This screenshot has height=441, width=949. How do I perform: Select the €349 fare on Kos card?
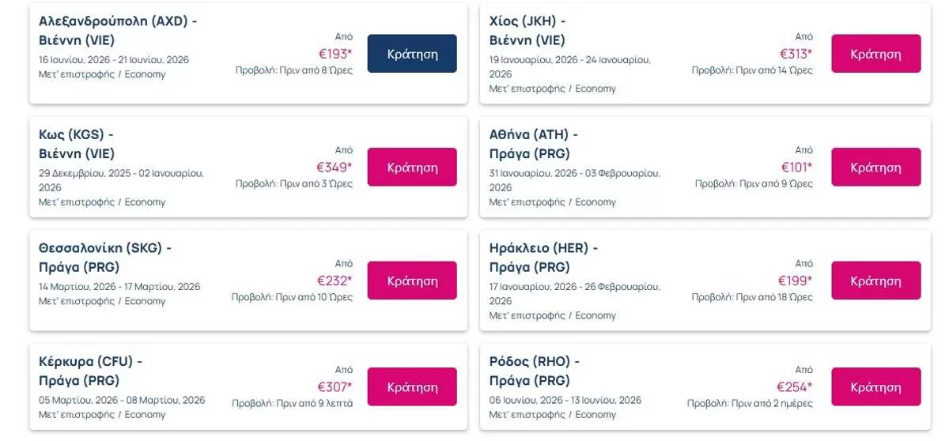coord(334,168)
